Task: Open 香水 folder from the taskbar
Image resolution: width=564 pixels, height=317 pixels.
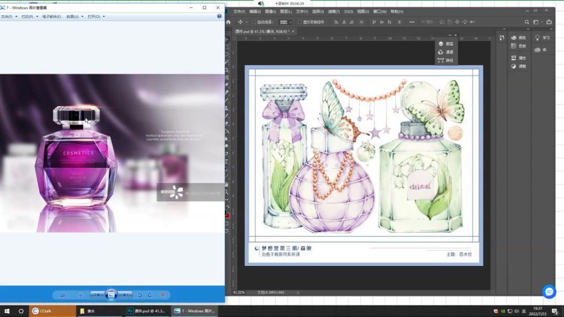Action: coord(100,311)
